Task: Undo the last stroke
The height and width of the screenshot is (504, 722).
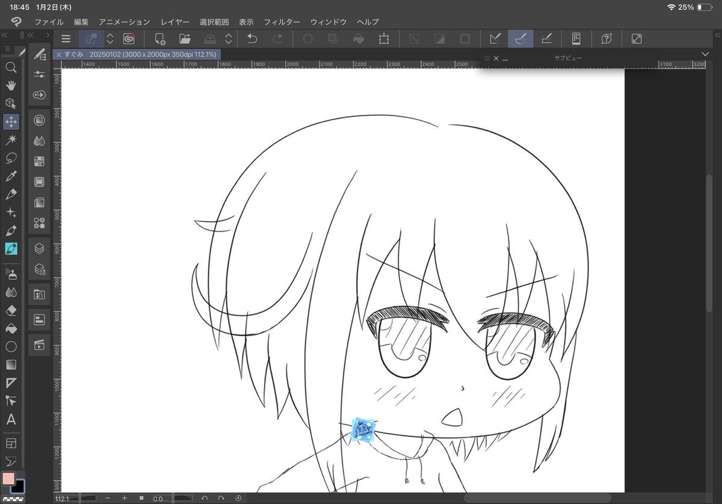Action: tap(252, 39)
